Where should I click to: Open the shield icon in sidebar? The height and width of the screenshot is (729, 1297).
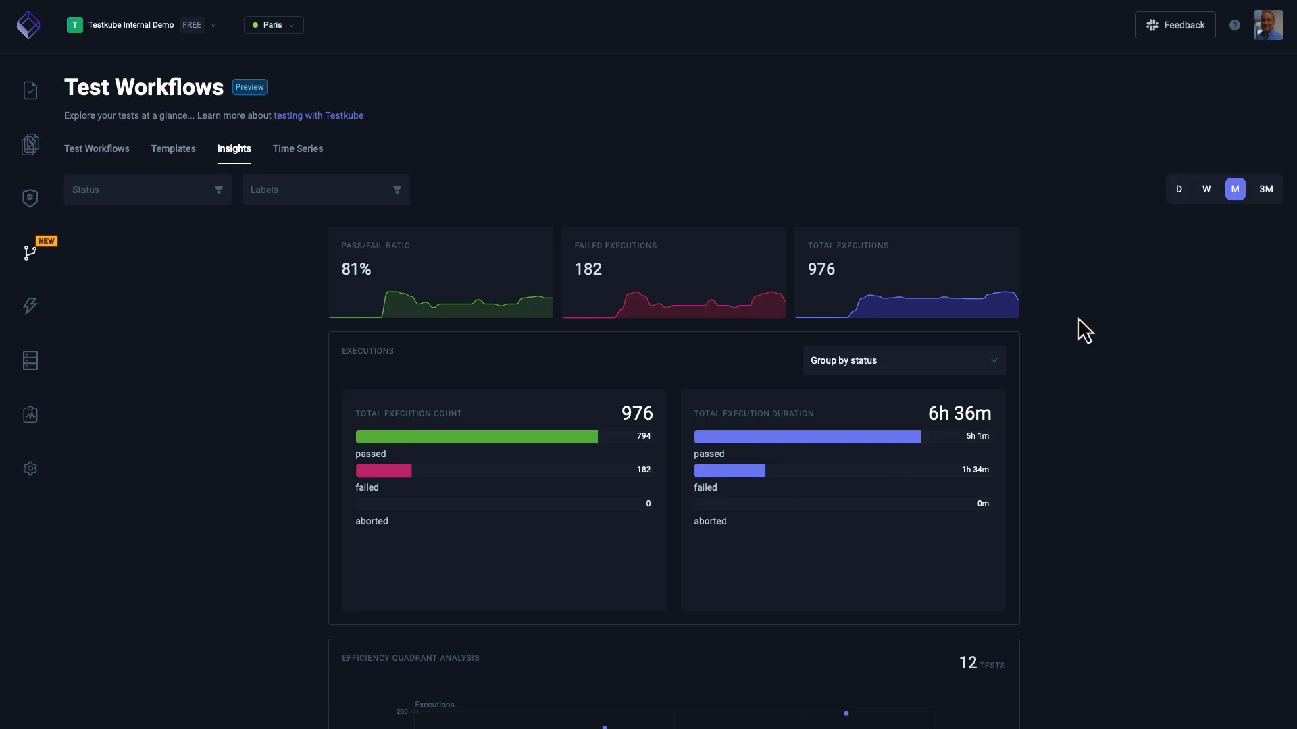pos(30,198)
